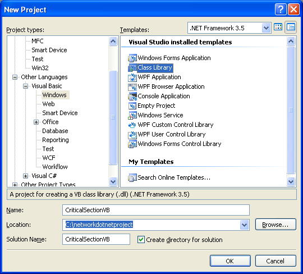Click project types scrollbar up arrow

113,41
